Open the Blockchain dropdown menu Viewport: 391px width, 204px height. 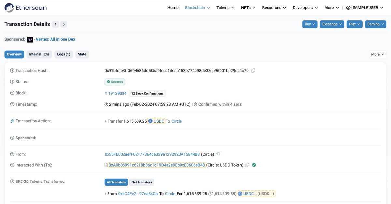(x=197, y=8)
